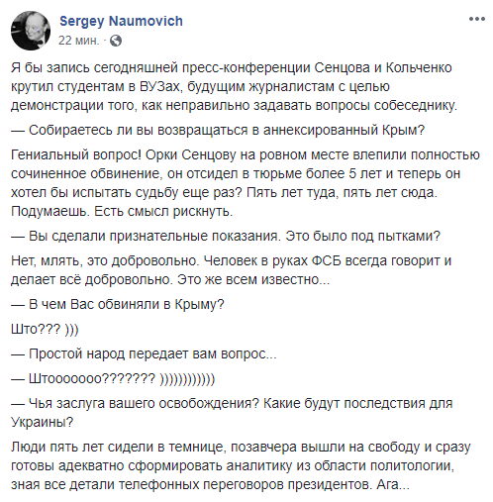Click the opening paragraph about the press conference recording
The width and height of the screenshot is (493, 502).
[234, 86]
